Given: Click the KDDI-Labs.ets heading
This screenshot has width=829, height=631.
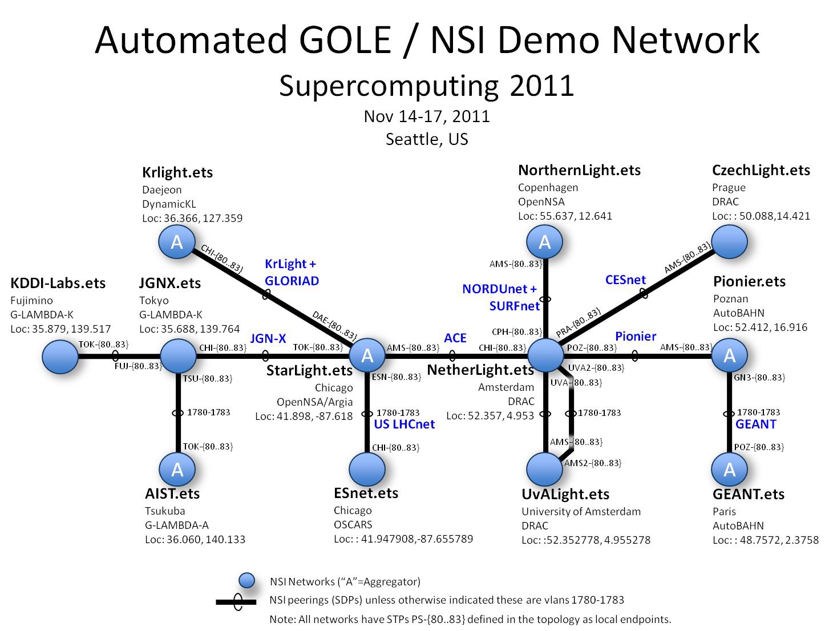Looking at the screenshot, I should click(58, 283).
